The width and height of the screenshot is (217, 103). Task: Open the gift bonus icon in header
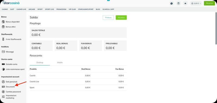(x=178, y=4)
